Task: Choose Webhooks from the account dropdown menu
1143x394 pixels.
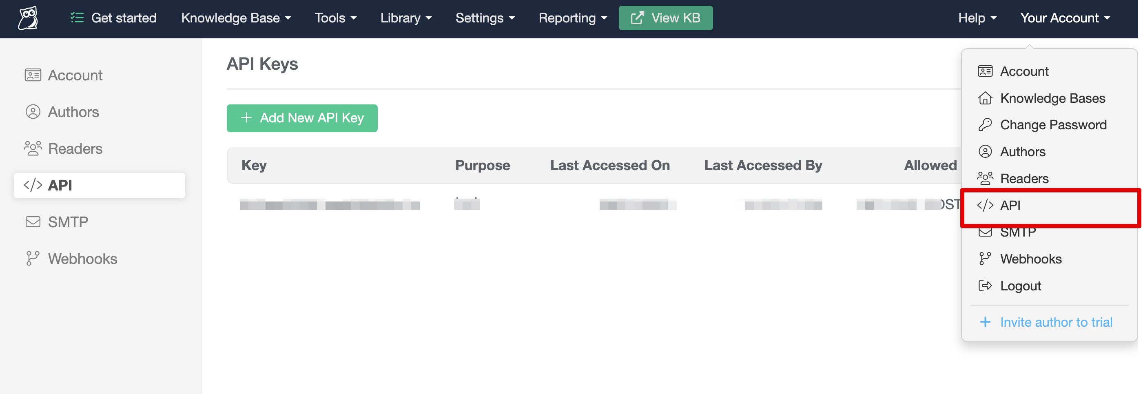Action: (x=1030, y=259)
